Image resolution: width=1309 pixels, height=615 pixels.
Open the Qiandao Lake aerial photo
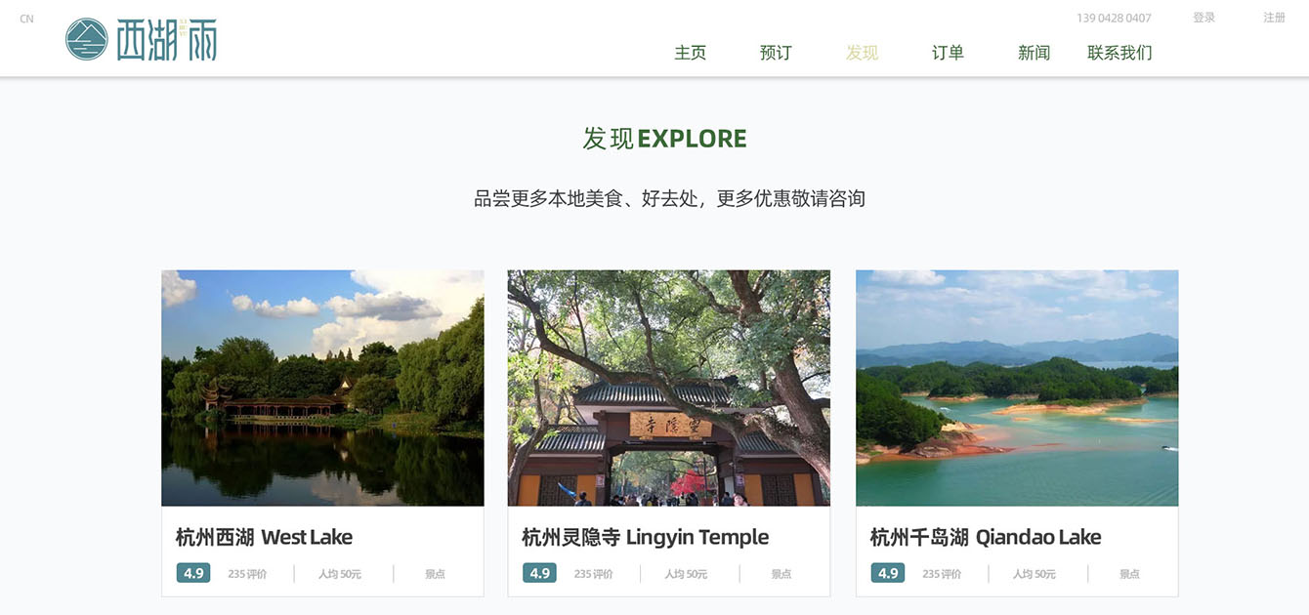[1017, 388]
